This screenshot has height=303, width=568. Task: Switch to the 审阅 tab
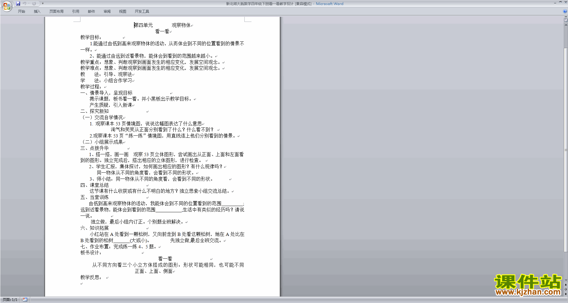point(107,12)
